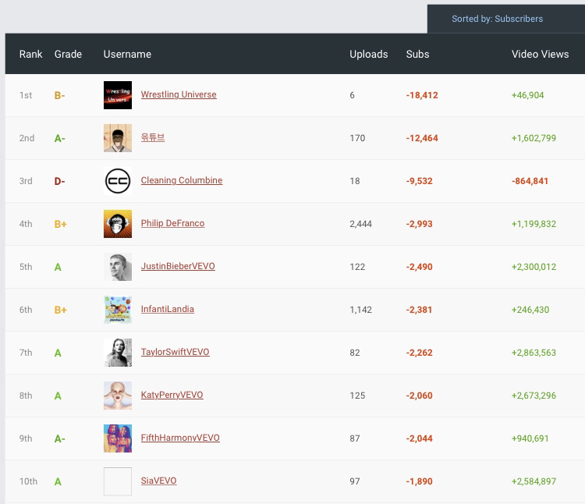The width and height of the screenshot is (585, 504).
Task: Click the B+ grade in InfantiLandia row
Action: click(x=60, y=310)
